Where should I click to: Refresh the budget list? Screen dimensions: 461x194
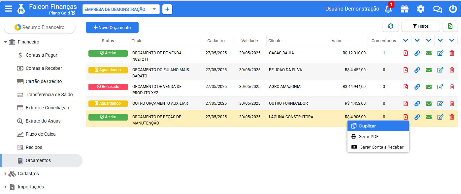click(x=391, y=26)
